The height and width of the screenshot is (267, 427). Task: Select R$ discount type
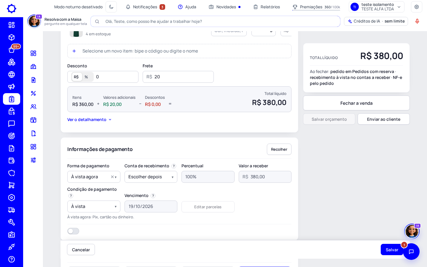(x=77, y=77)
